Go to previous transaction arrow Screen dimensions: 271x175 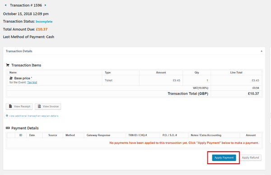5,5
